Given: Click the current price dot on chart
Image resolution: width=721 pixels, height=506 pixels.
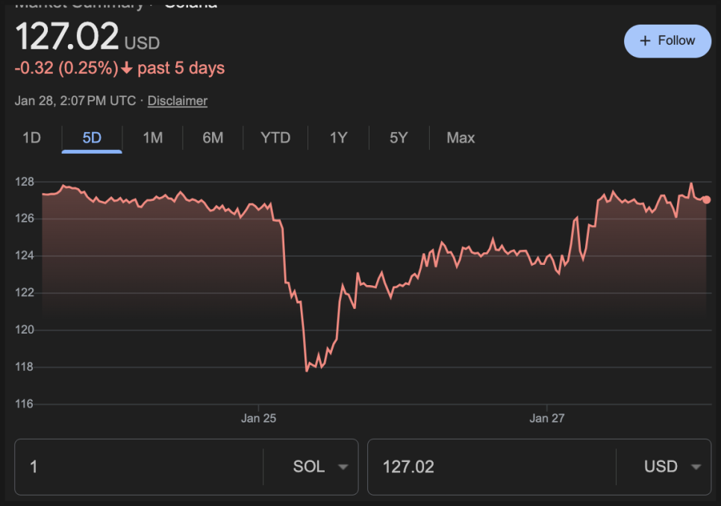Looking at the screenshot, I should click(707, 200).
